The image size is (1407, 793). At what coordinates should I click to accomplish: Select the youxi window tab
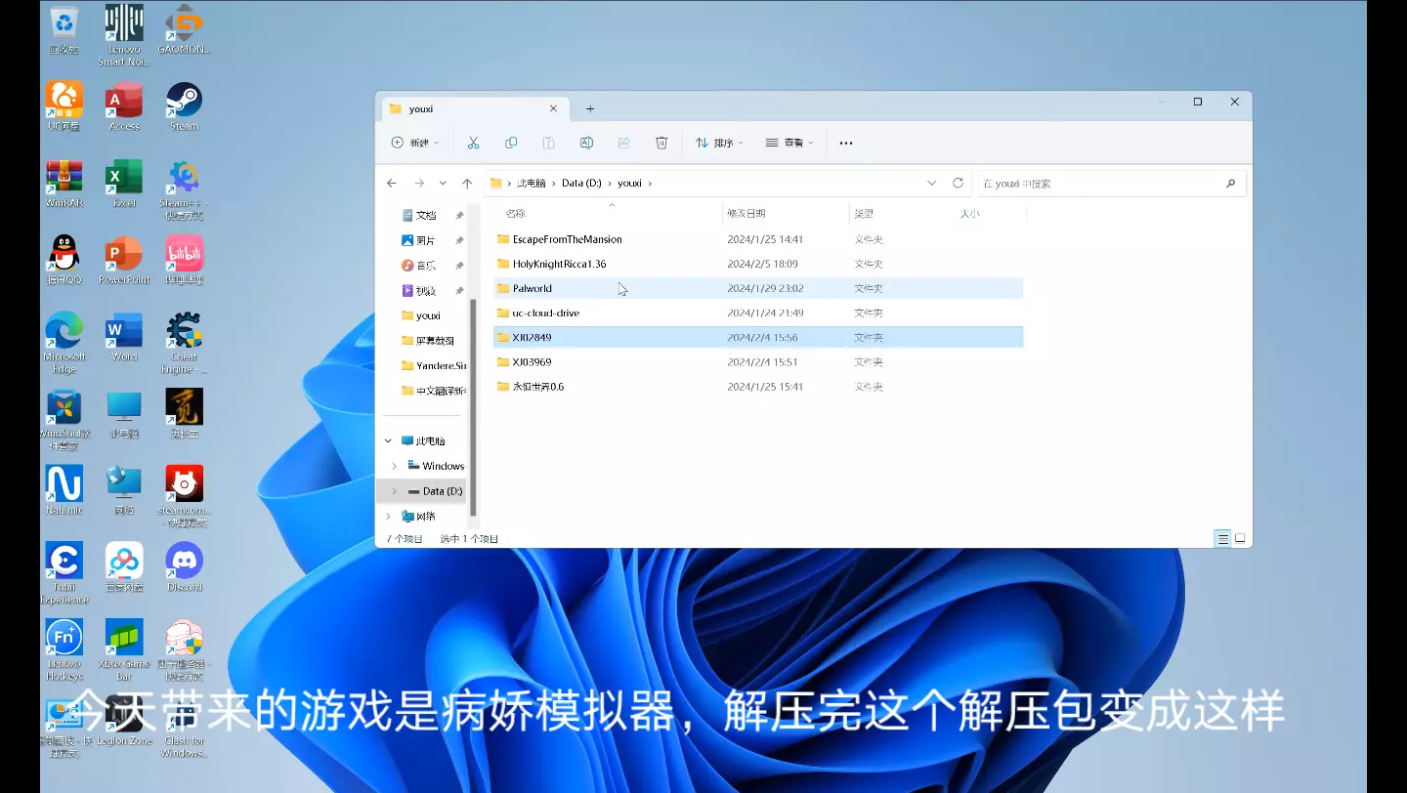point(473,108)
